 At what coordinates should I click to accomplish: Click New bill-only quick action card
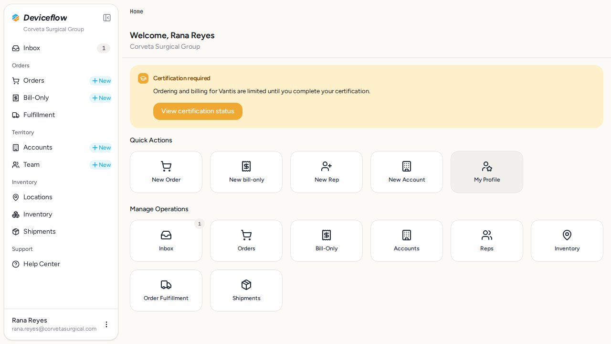(x=246, y=172)
